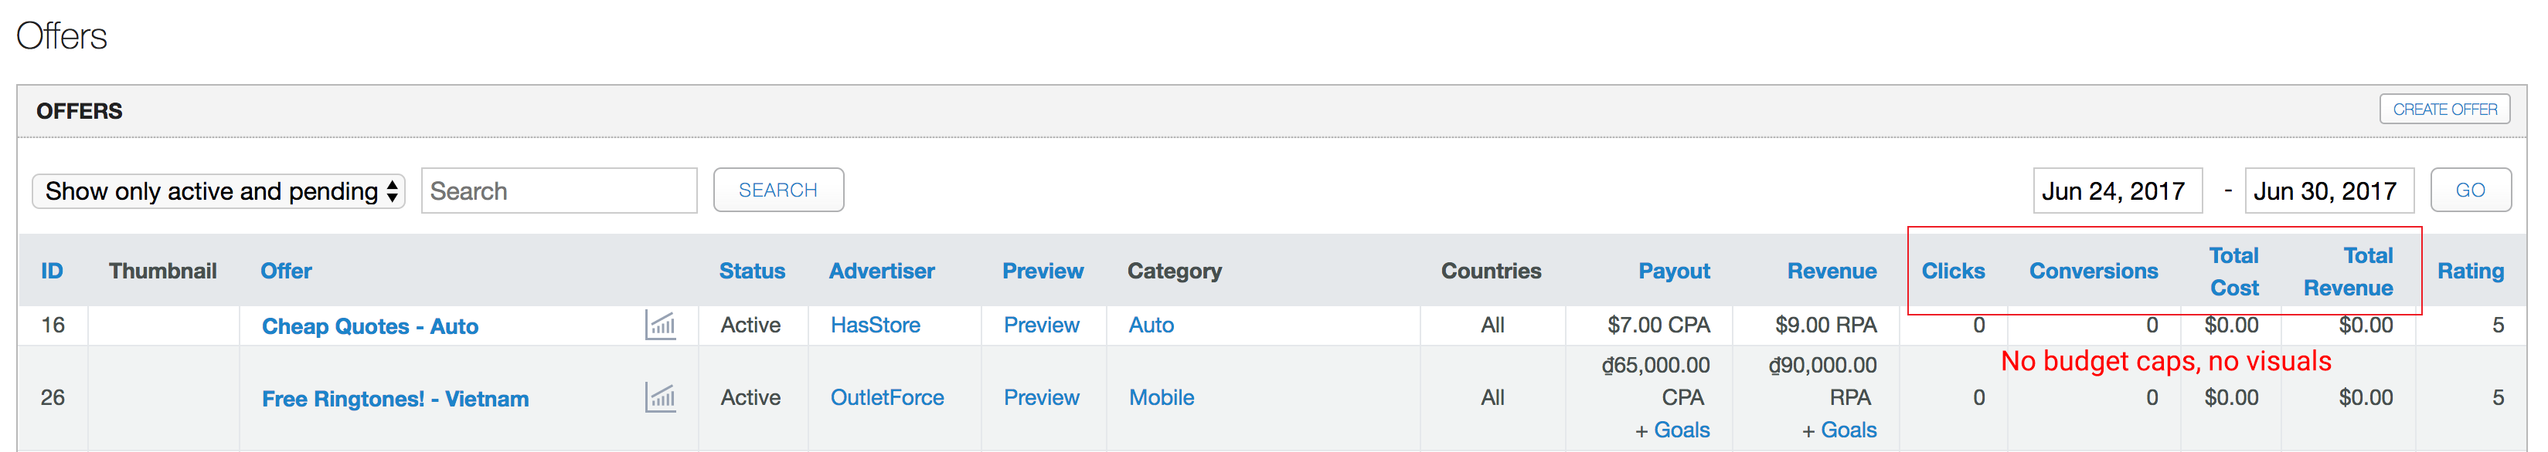Open the Mobile category link

click(x=1162, y=398)
